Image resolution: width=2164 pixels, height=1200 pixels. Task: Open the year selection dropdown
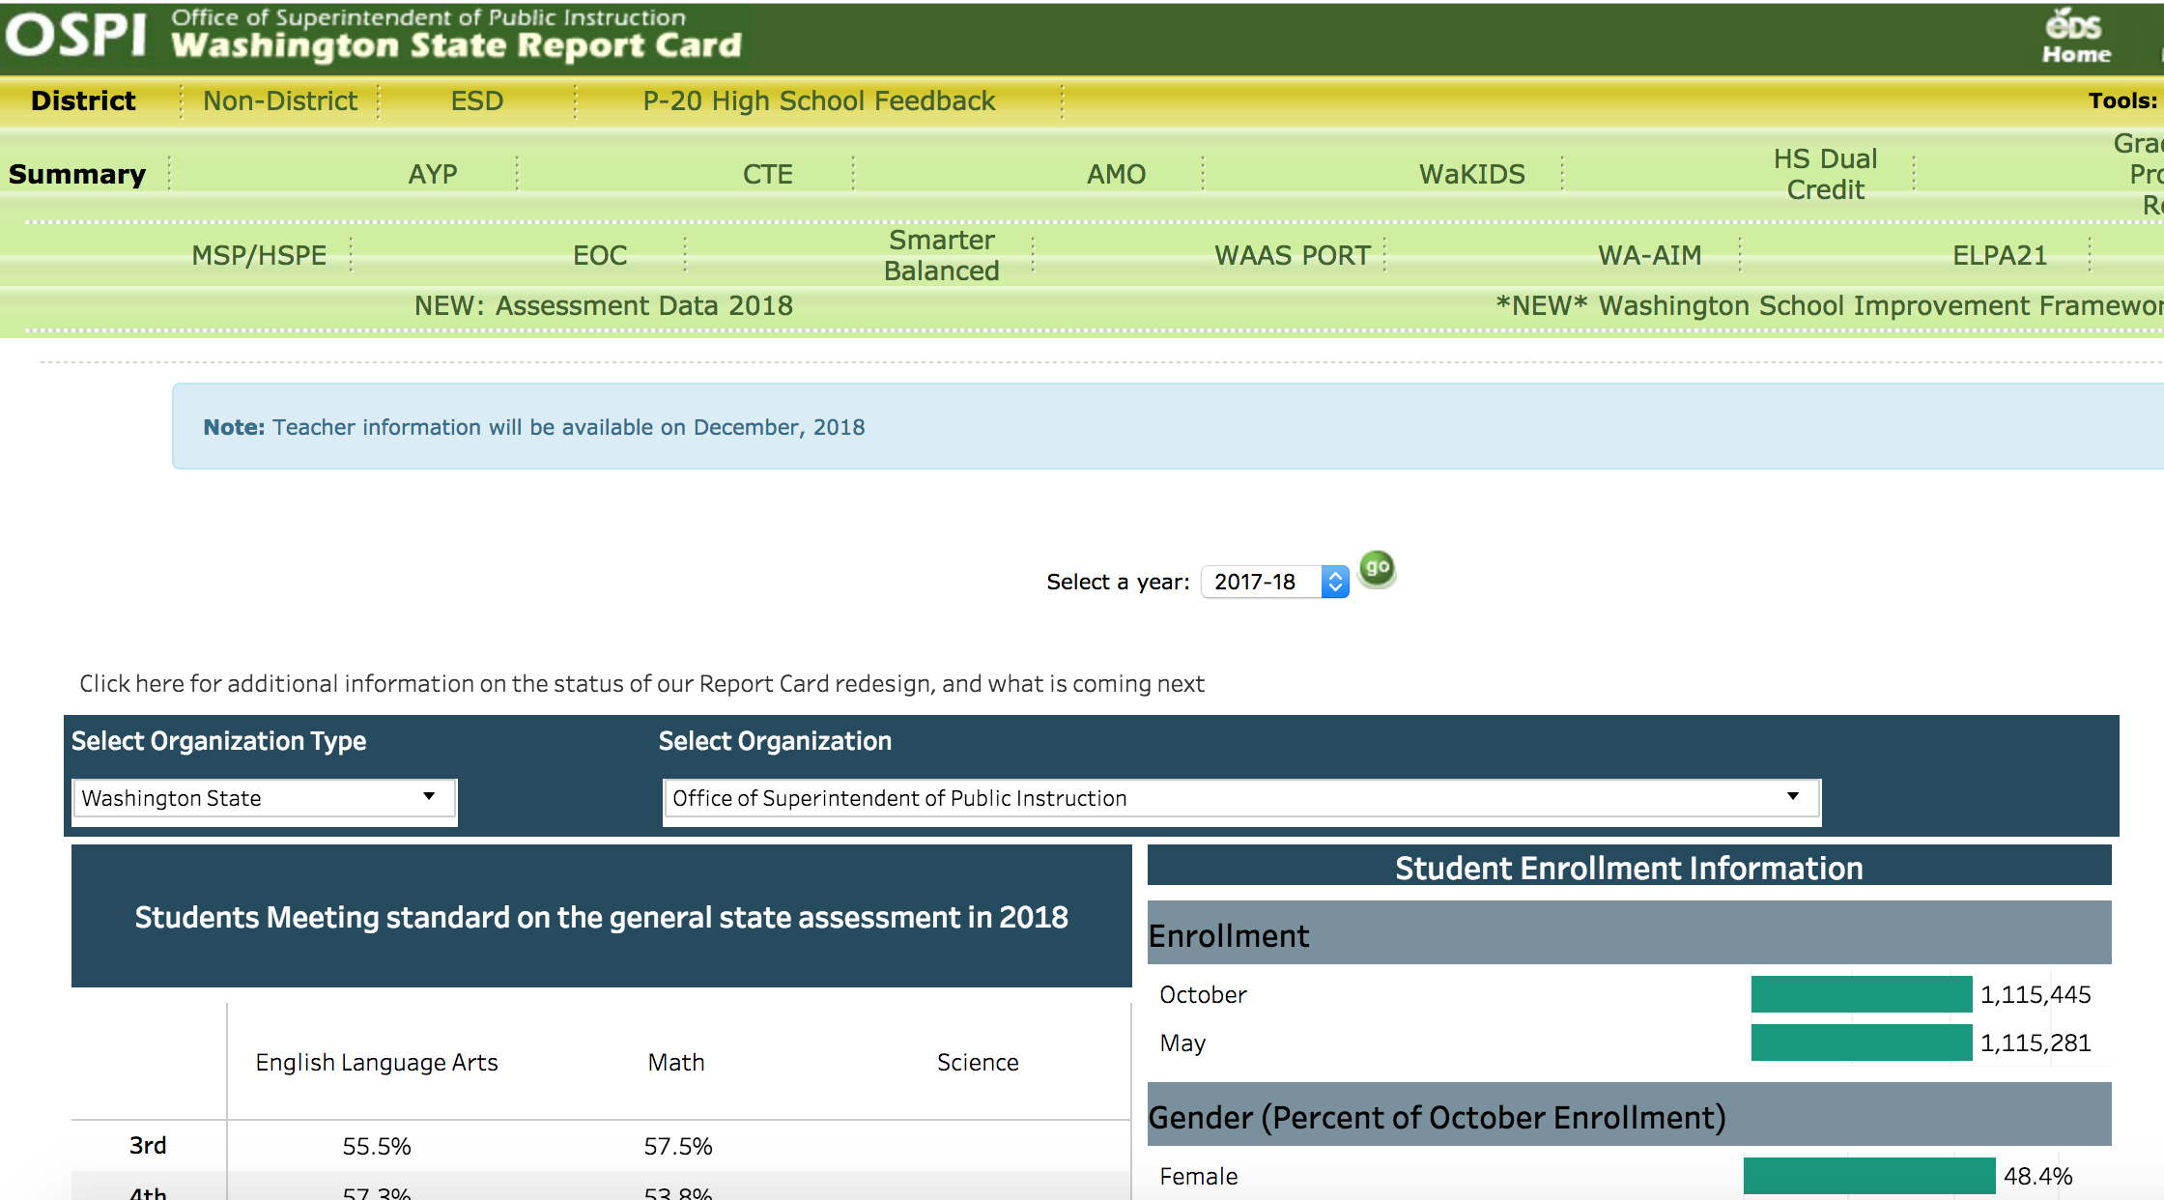tap(1274, 582)
